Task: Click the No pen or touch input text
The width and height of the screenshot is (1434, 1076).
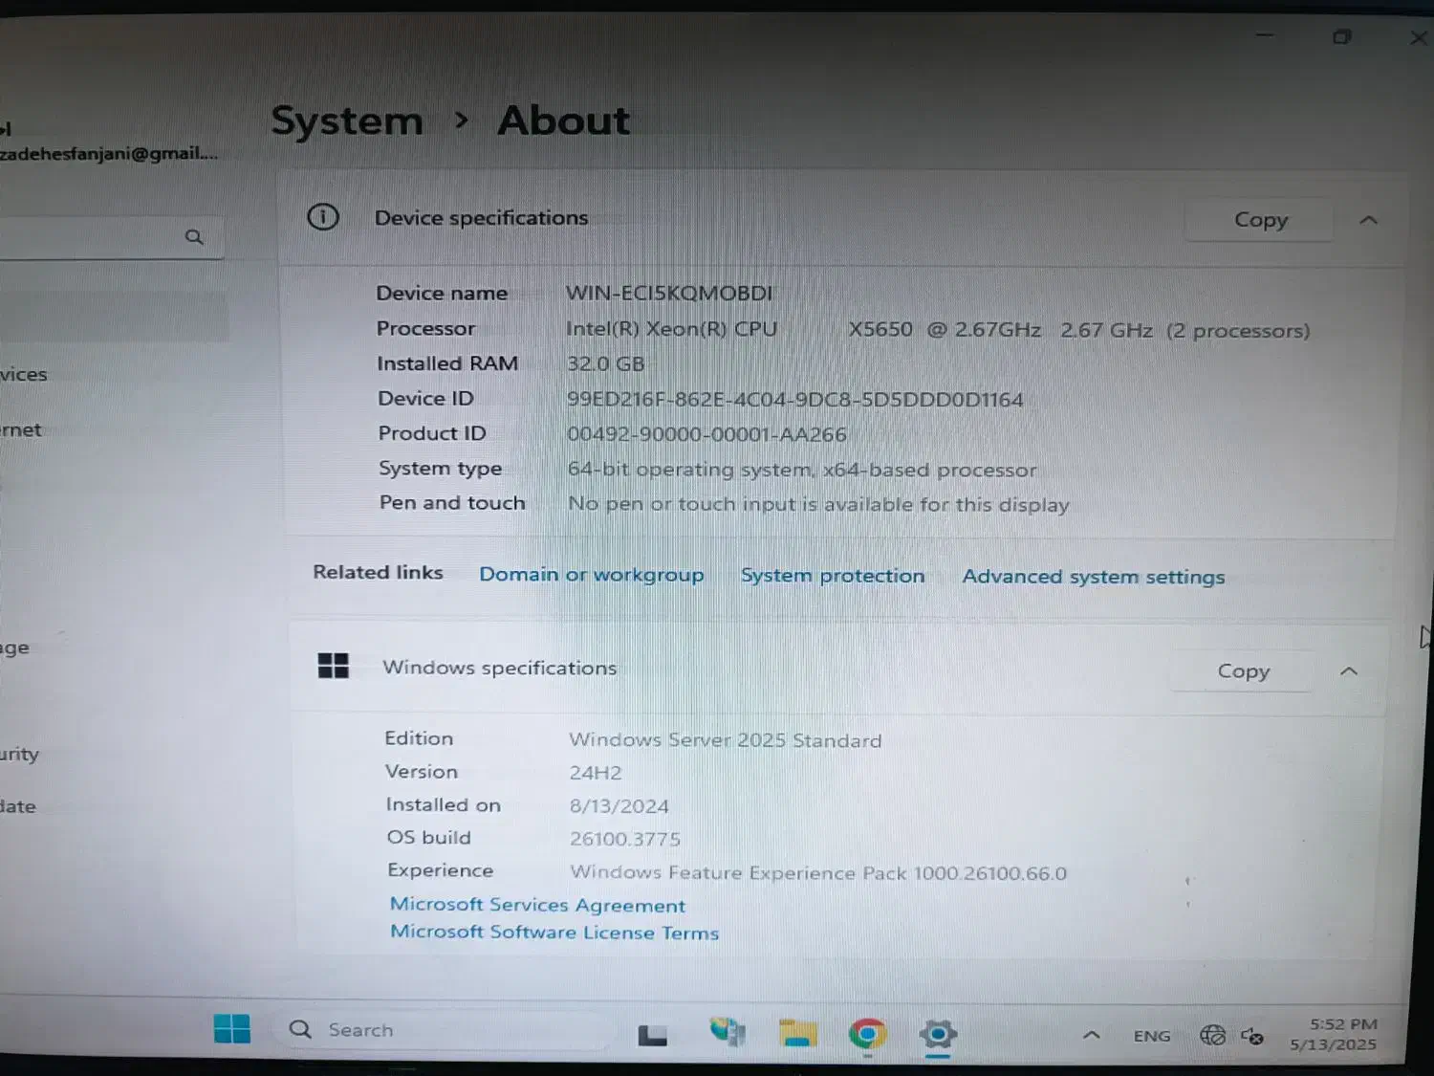Action: [x=818, y=504]
